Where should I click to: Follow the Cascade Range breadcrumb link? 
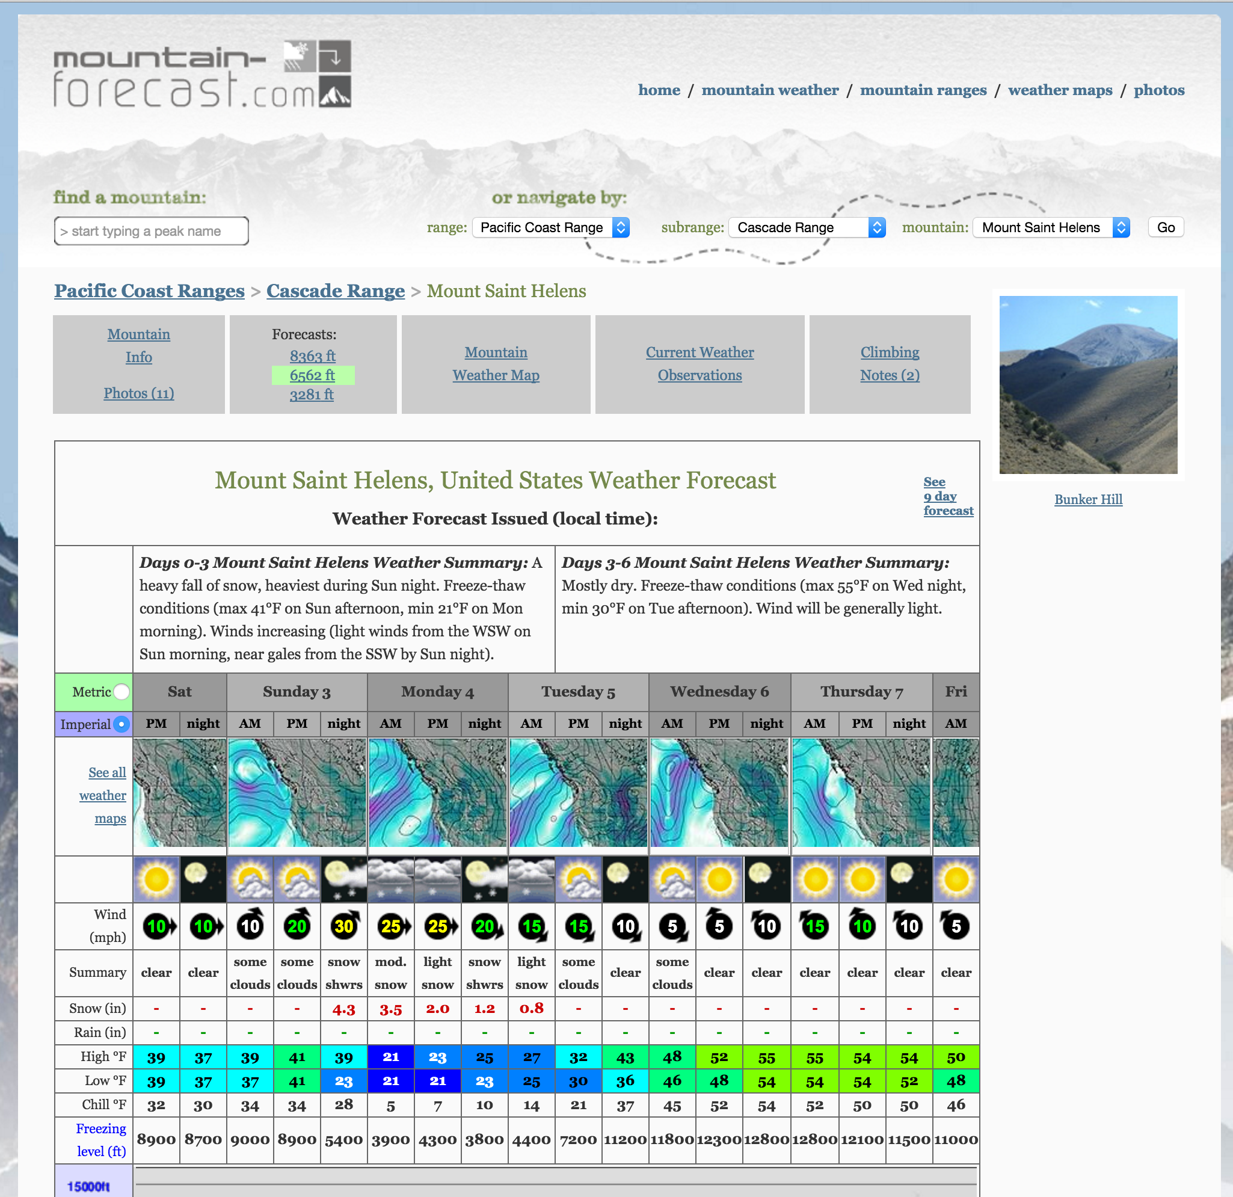point(335,291)
